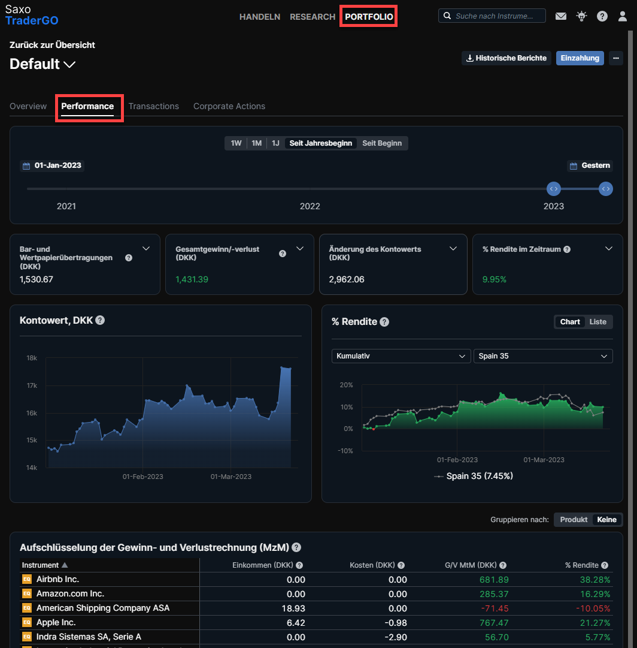Switch % Rendite view to Liste

click(597, 322)
